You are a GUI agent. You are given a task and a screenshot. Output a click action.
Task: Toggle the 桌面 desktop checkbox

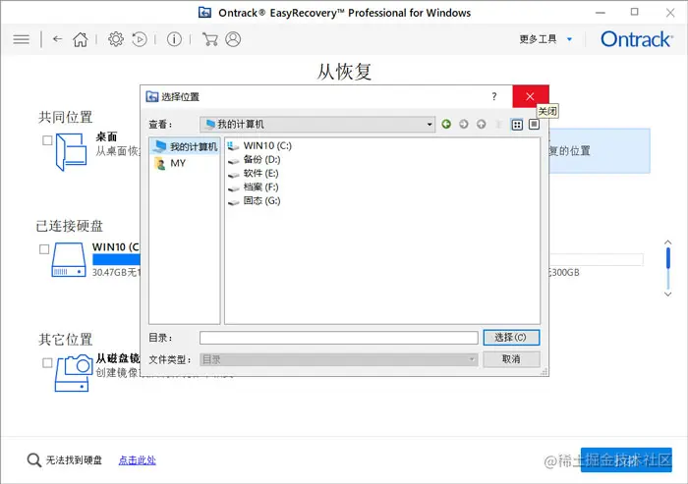(47, 140)
